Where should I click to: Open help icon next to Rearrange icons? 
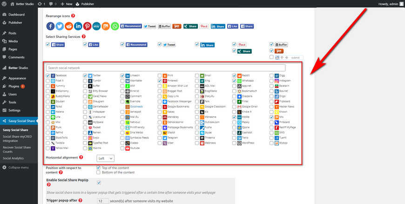(73, 16)
